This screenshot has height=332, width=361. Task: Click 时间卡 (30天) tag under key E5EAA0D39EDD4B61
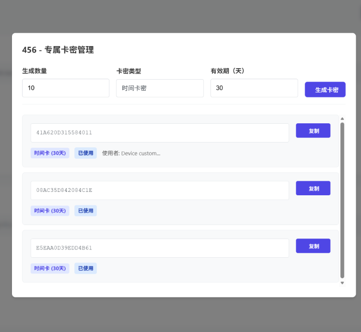tap(50, 268)
